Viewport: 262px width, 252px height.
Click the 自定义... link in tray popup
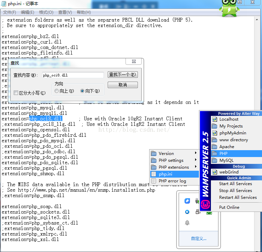[199, 239]
